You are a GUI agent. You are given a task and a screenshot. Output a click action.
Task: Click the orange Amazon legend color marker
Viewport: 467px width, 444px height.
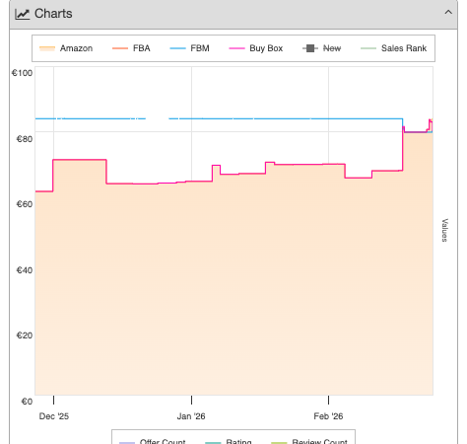[x=47, y=48]
